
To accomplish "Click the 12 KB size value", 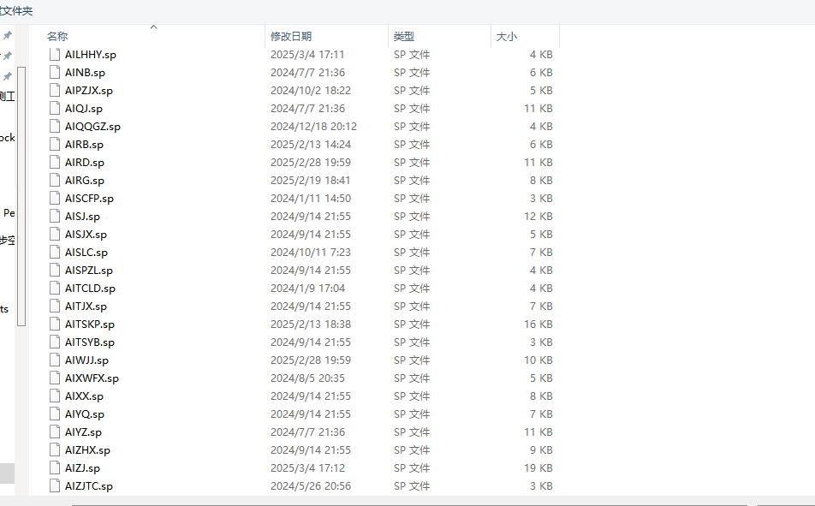I will [x=538, y=217].
